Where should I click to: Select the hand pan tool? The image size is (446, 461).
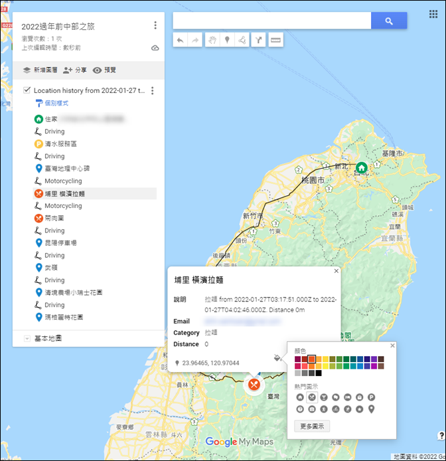pos(212,40)
